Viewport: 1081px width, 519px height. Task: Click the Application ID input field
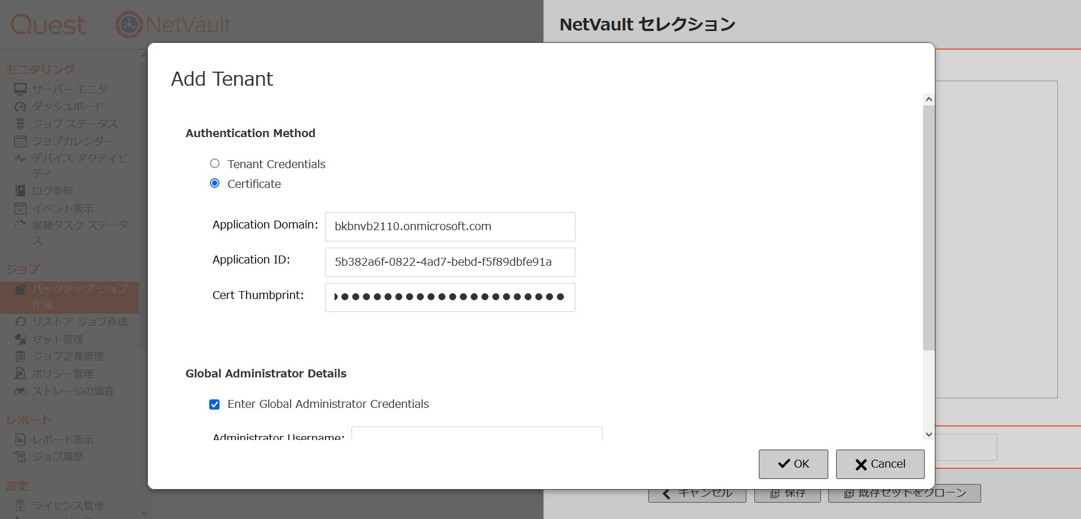click(x=450, y=262)
